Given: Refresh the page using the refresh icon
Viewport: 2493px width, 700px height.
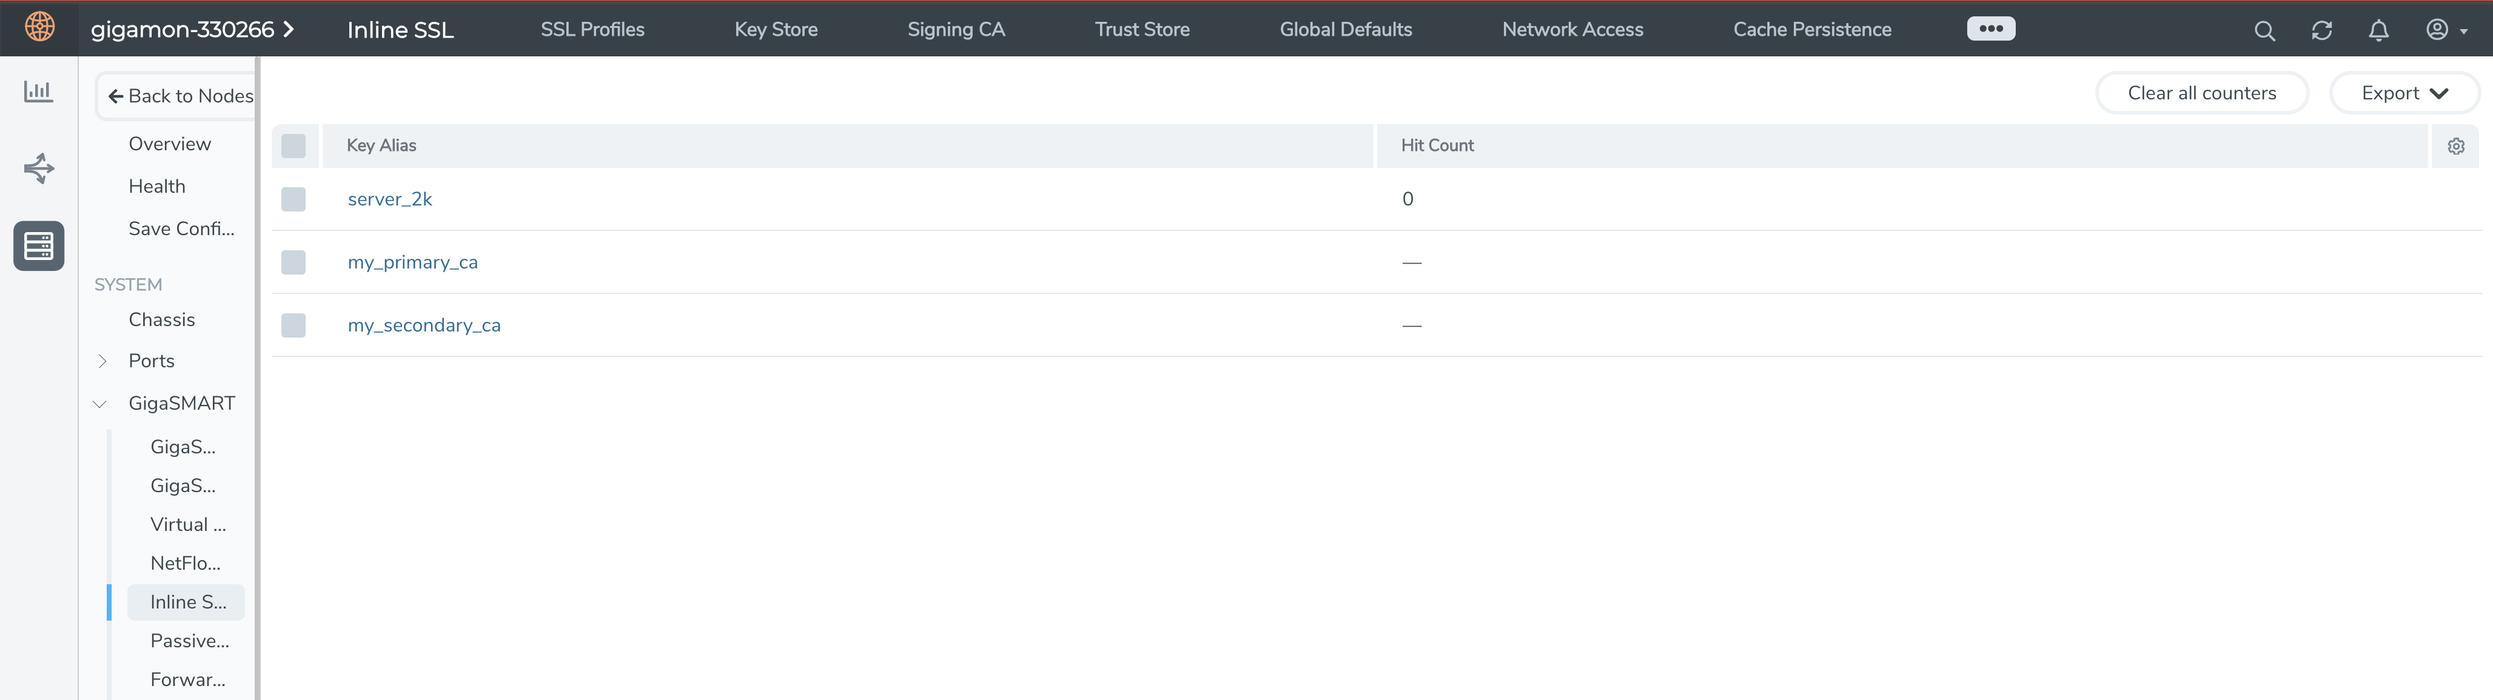Looking at the screenshot, I should (2322, 30).
